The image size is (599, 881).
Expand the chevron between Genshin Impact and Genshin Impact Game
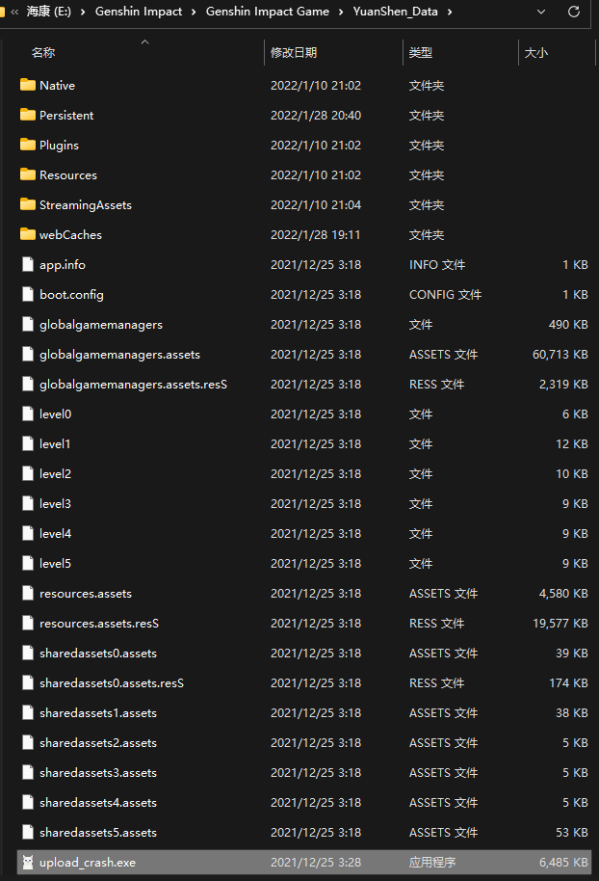[194, 12]
